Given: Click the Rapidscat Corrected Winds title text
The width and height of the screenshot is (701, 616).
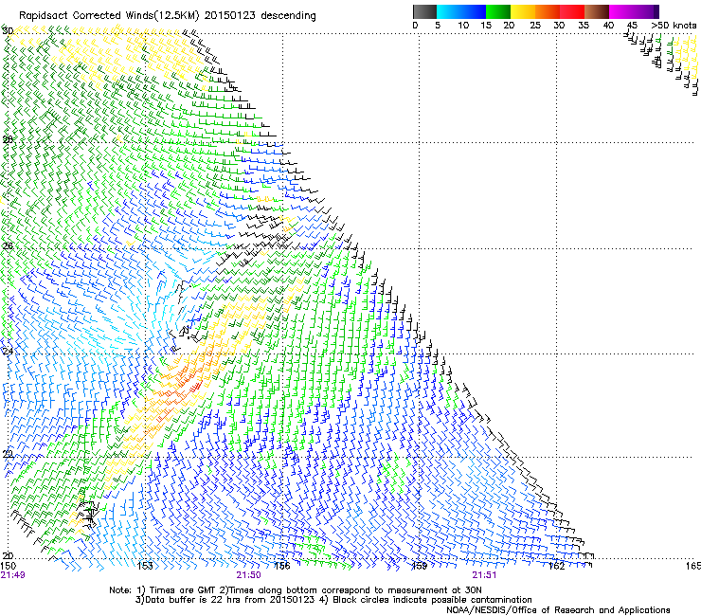Looking at the screenshot, I should [168, 16].
